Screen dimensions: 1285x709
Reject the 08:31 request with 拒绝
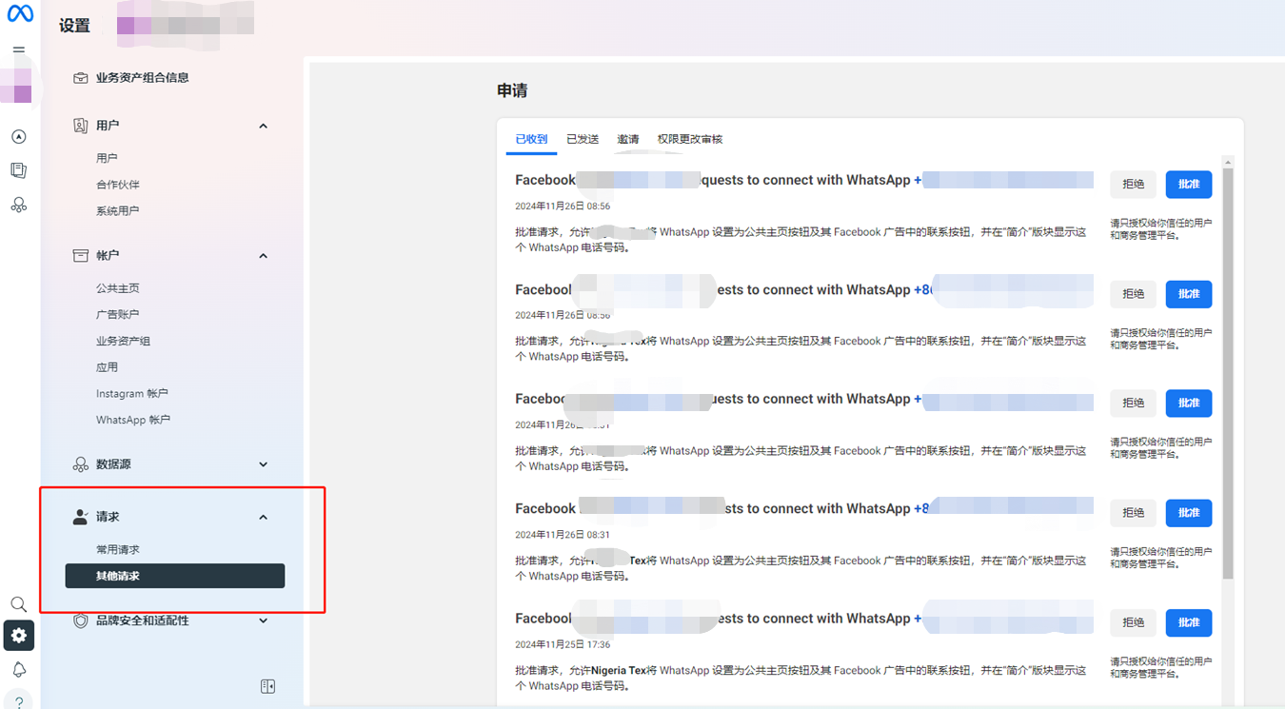pos(1133,513)
